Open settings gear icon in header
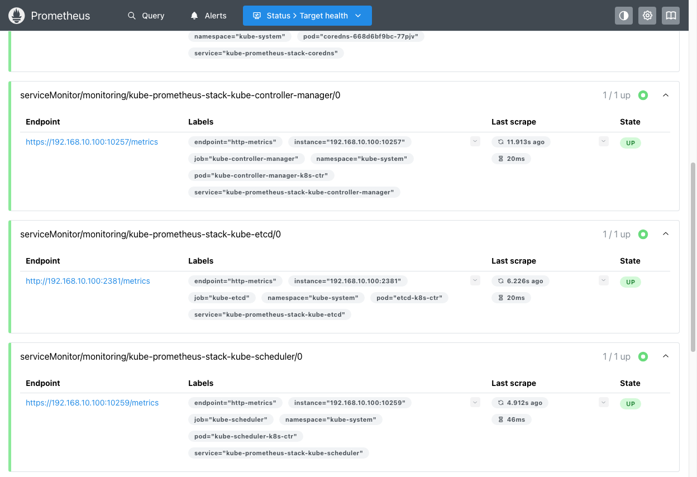This screenshot has height=477, width=697. pyautogui.click(x=647, y=16)
